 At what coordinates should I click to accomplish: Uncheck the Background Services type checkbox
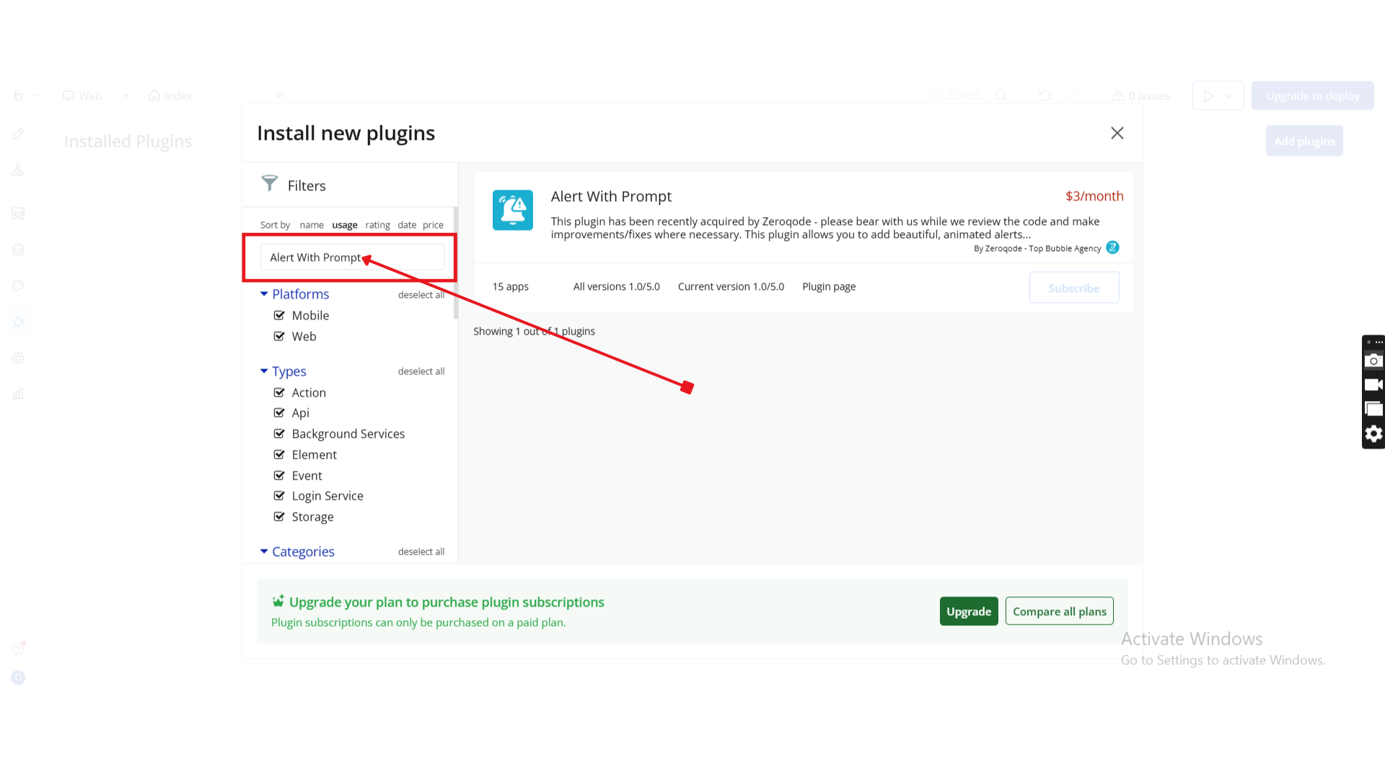coord(279,433)
